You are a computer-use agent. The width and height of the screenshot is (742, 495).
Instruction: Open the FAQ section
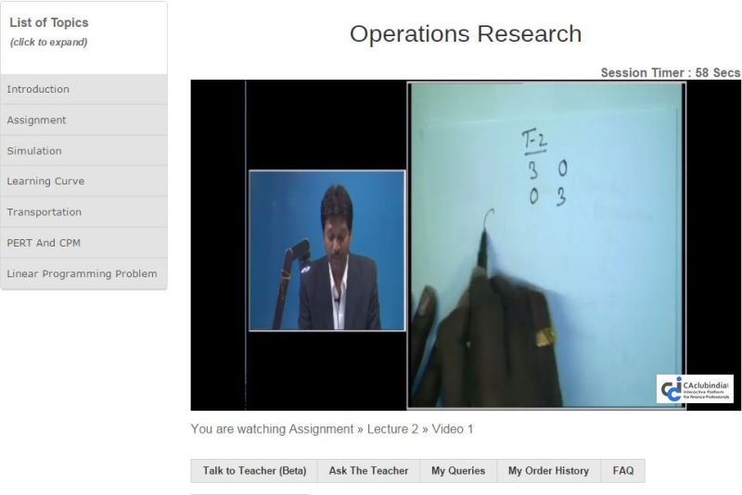(x=623, y=471)
